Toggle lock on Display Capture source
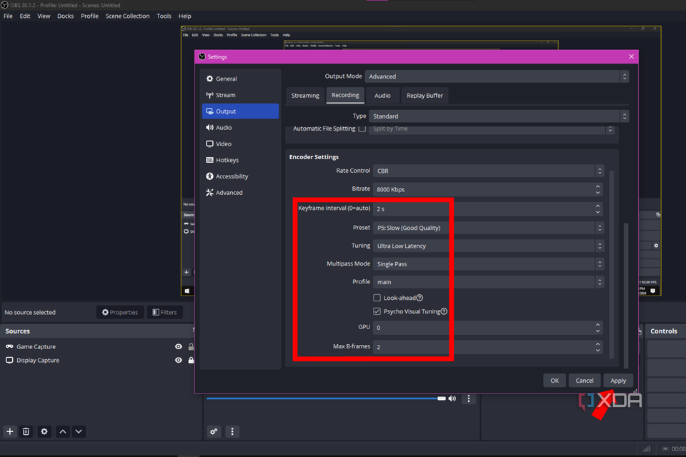The width and height of the screenshot is (686, 457). click(191, 360)
